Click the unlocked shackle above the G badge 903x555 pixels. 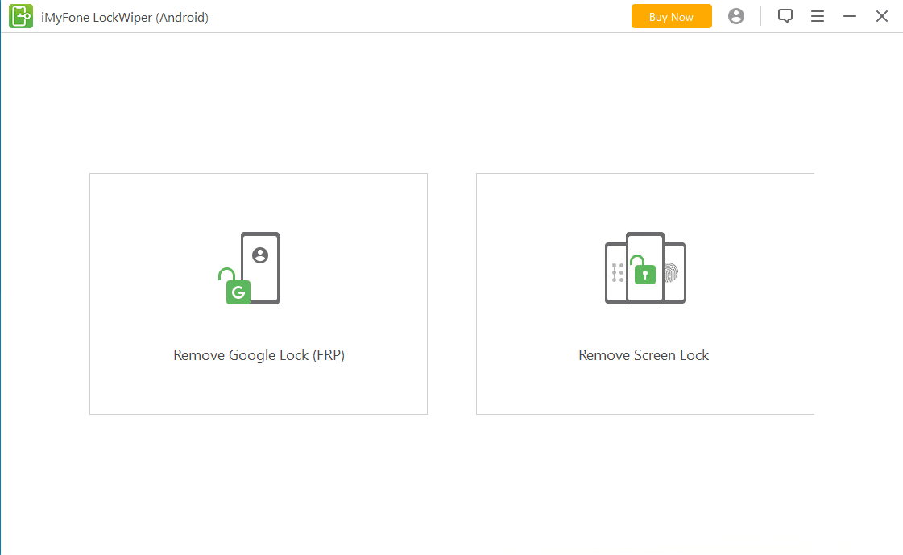226,274
